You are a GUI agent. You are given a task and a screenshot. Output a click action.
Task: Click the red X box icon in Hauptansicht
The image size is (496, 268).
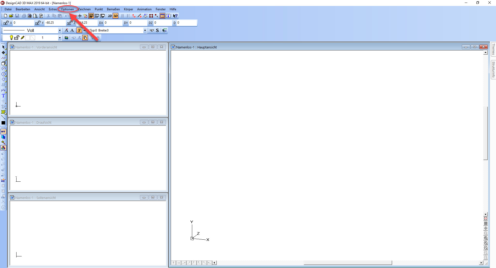(486, 219)
